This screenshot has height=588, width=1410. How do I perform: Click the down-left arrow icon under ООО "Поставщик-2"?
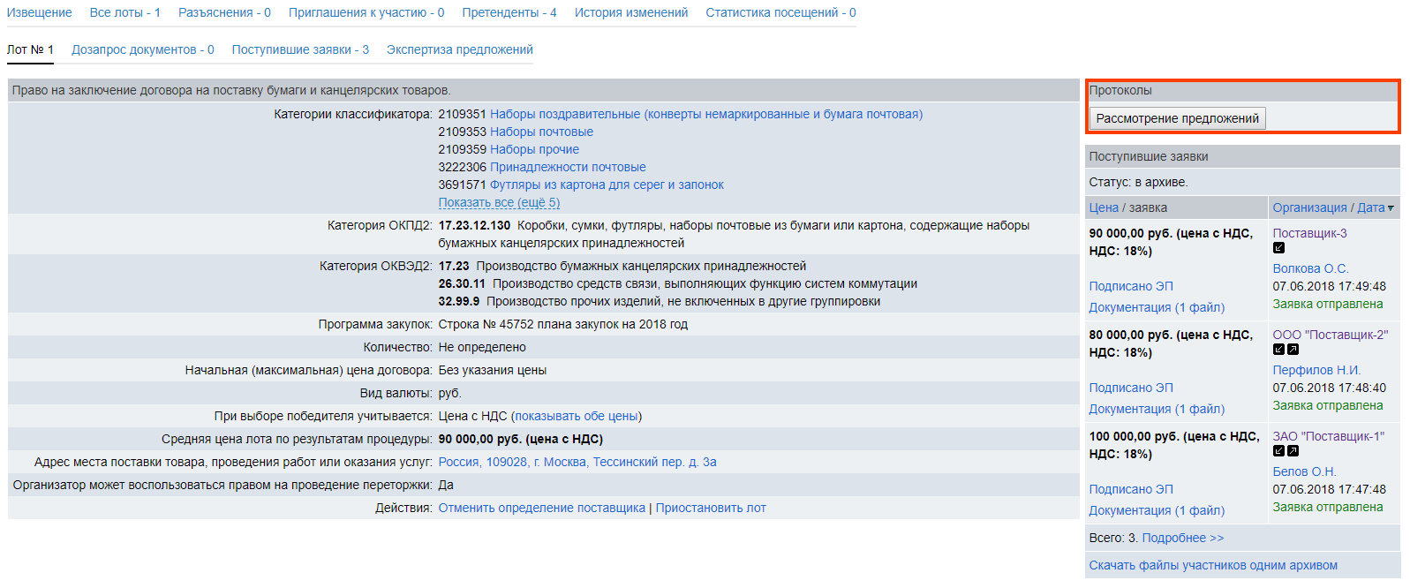[1278, 350]
